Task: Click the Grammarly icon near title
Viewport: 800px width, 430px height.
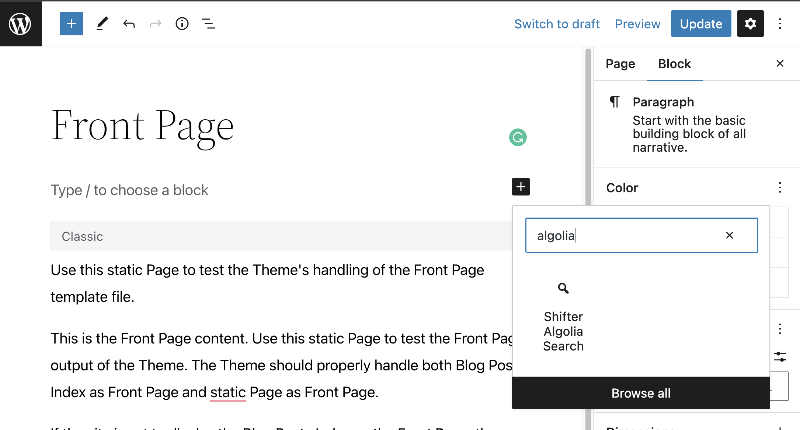Action: tap(518, 137)
